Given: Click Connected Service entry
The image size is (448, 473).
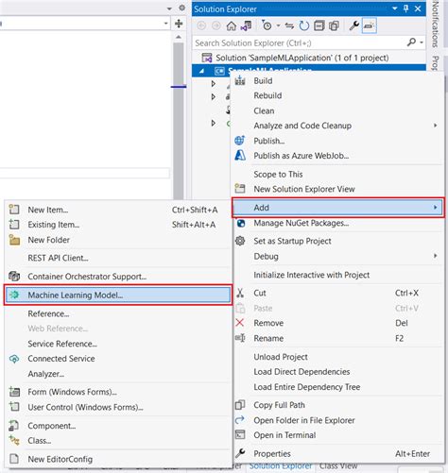Looking at the screenshot, I should point(118,359).
